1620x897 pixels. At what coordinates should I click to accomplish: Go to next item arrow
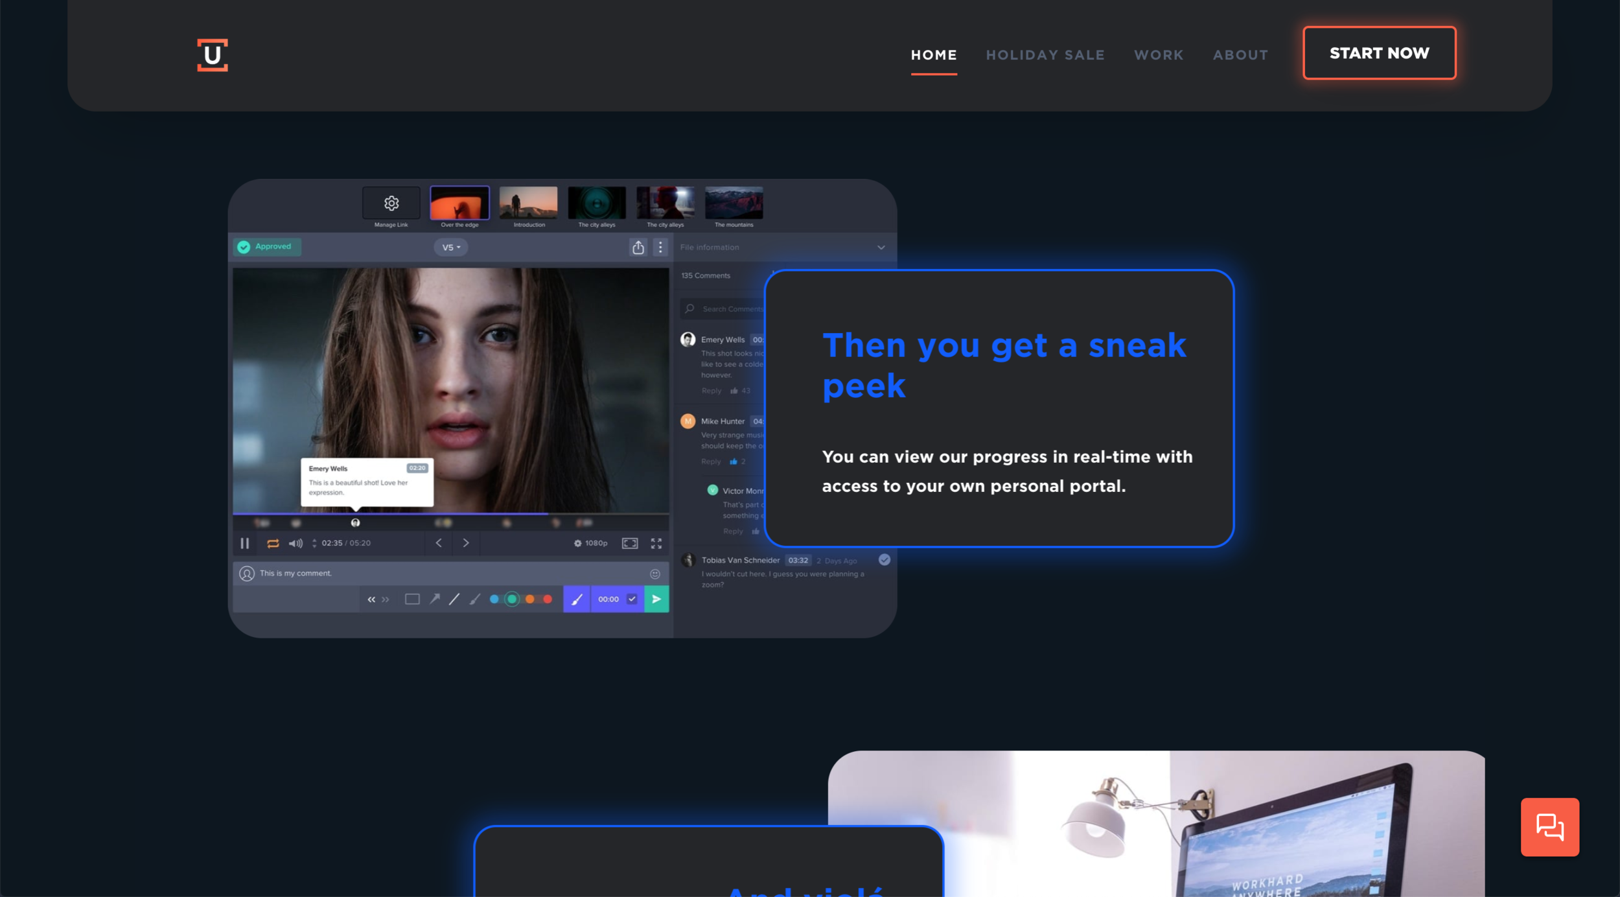[x=466, y=543]
